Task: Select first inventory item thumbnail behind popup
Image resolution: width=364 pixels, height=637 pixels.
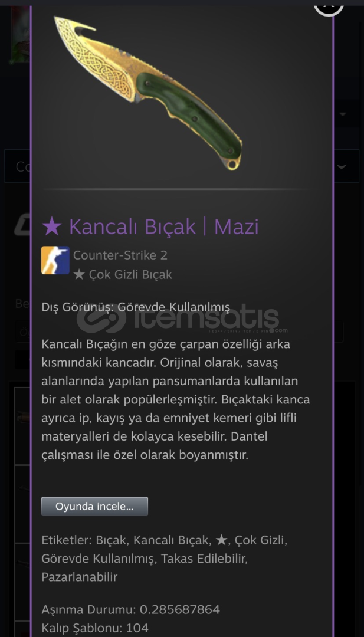Action: 22,426
